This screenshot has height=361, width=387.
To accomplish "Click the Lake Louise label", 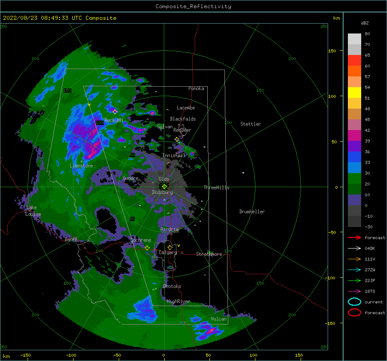I will click(x=33, y=211).
